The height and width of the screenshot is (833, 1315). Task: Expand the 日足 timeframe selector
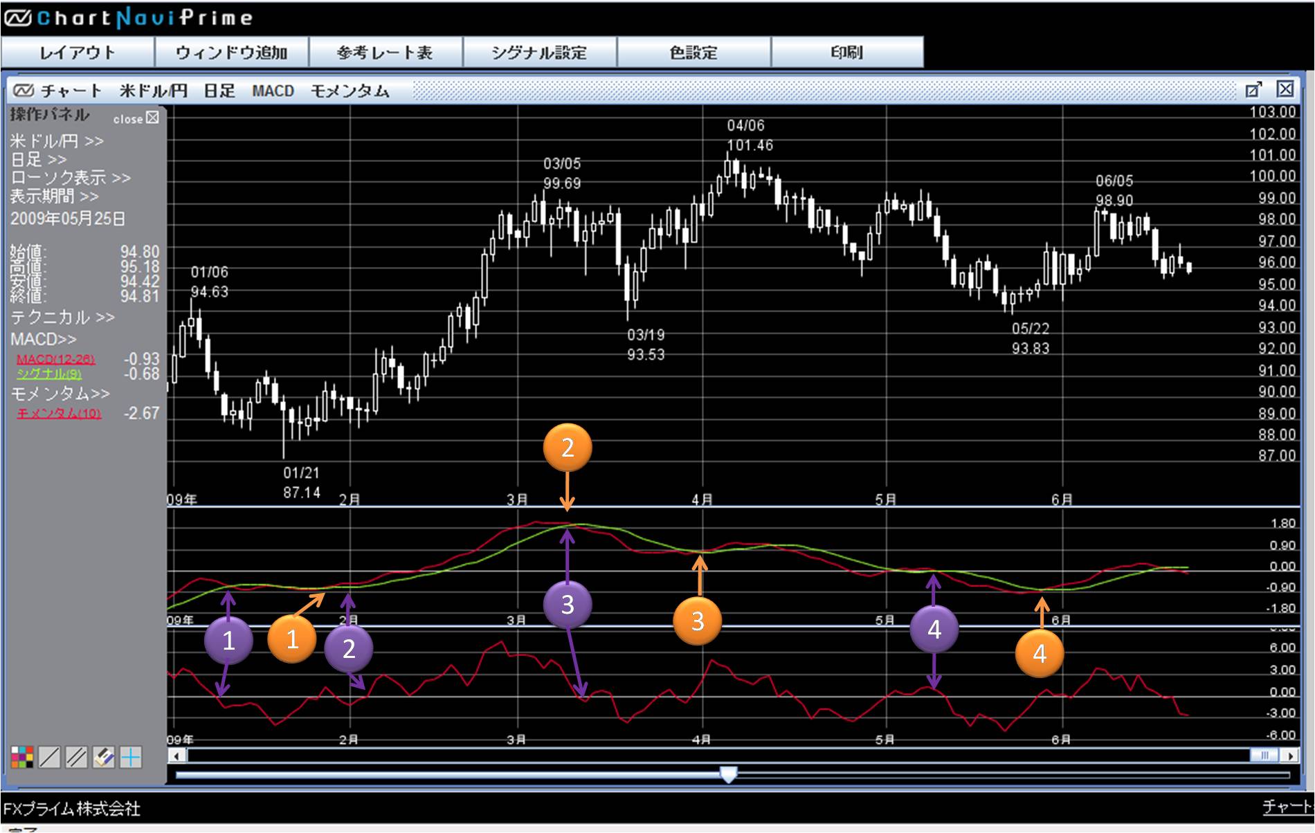[x=38, y=160]
